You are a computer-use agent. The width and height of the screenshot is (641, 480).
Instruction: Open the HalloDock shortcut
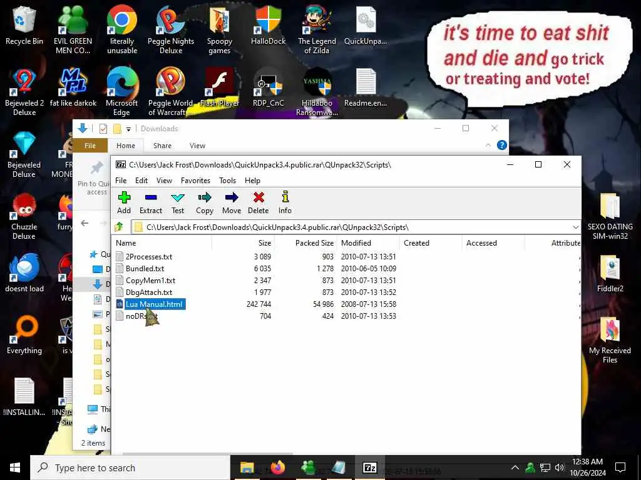[x=268, y=26]
